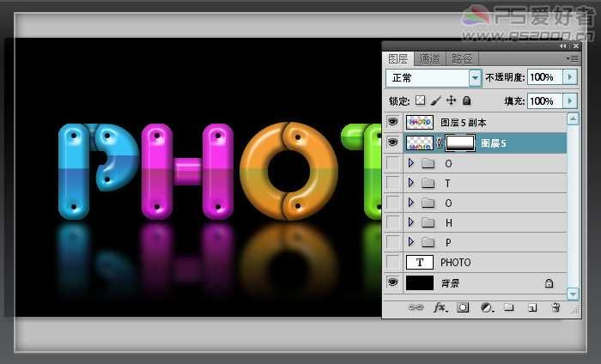Show the second O group layer

point(393,203)
